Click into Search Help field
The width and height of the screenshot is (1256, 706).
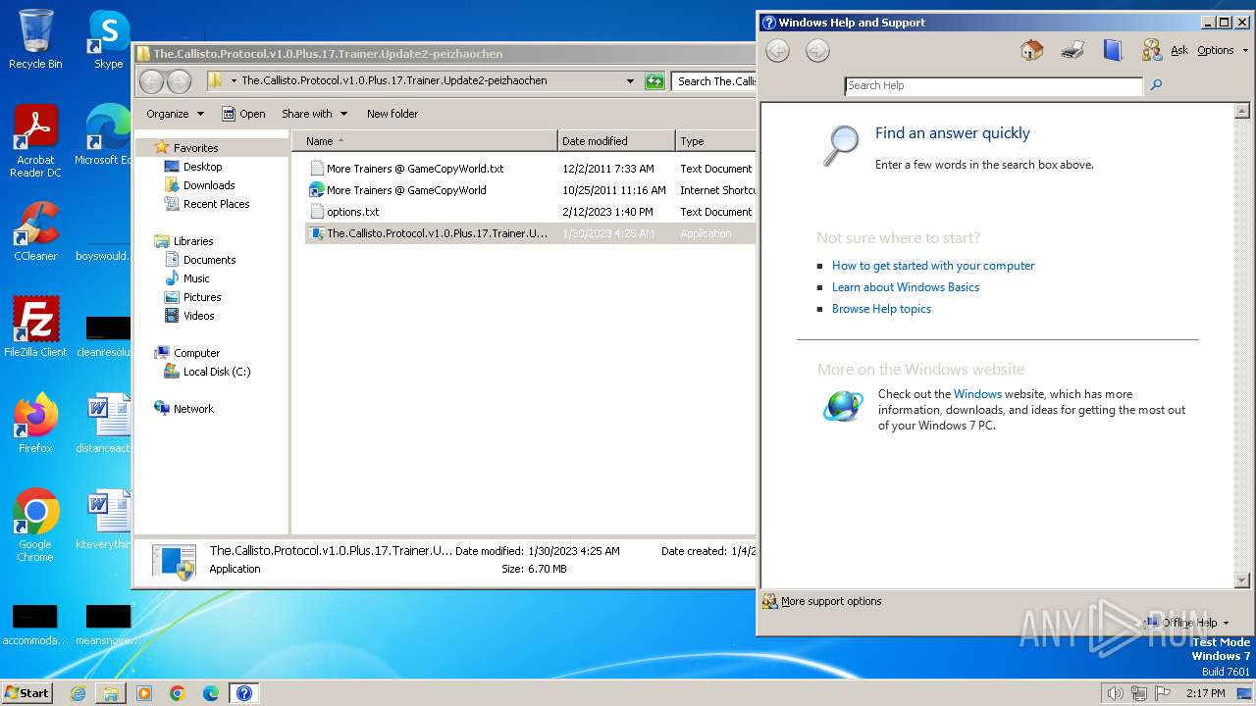993,85
